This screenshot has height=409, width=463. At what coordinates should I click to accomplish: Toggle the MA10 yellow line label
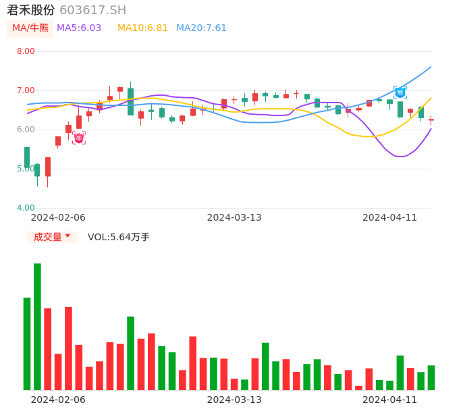(x=142, y=28)
